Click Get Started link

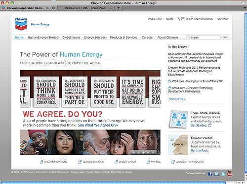click(x=199, y=125)
